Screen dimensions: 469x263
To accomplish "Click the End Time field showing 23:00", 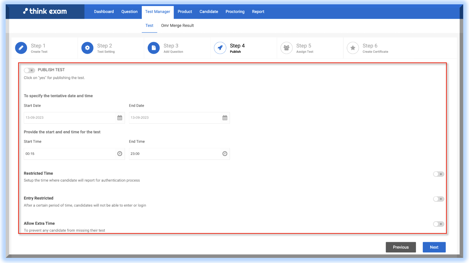I will coord(179,154).
